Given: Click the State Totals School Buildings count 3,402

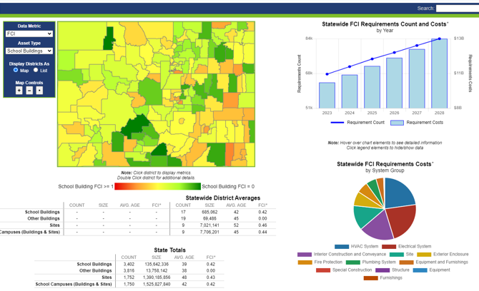Looking at the screenshot, I should (129, 264).
